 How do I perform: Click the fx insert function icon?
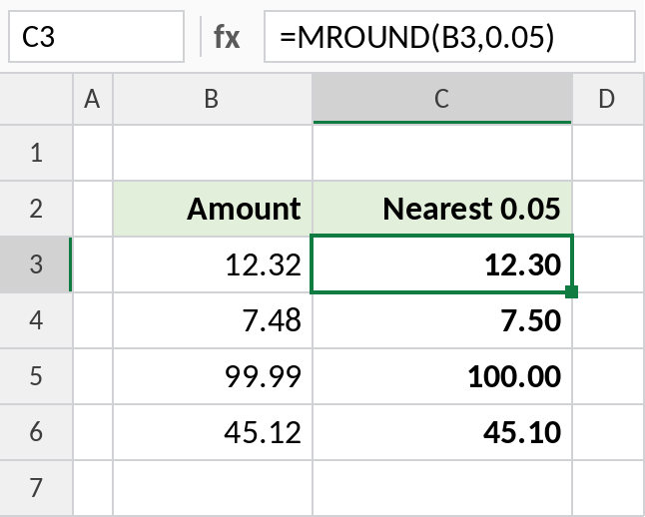pos(227,37)
